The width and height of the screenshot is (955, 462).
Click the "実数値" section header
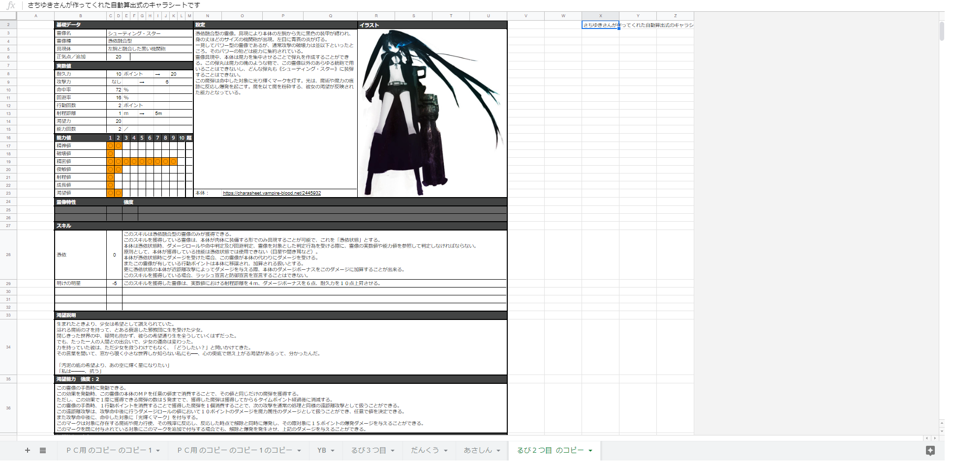pyautogui.click(x=123, y=66)
